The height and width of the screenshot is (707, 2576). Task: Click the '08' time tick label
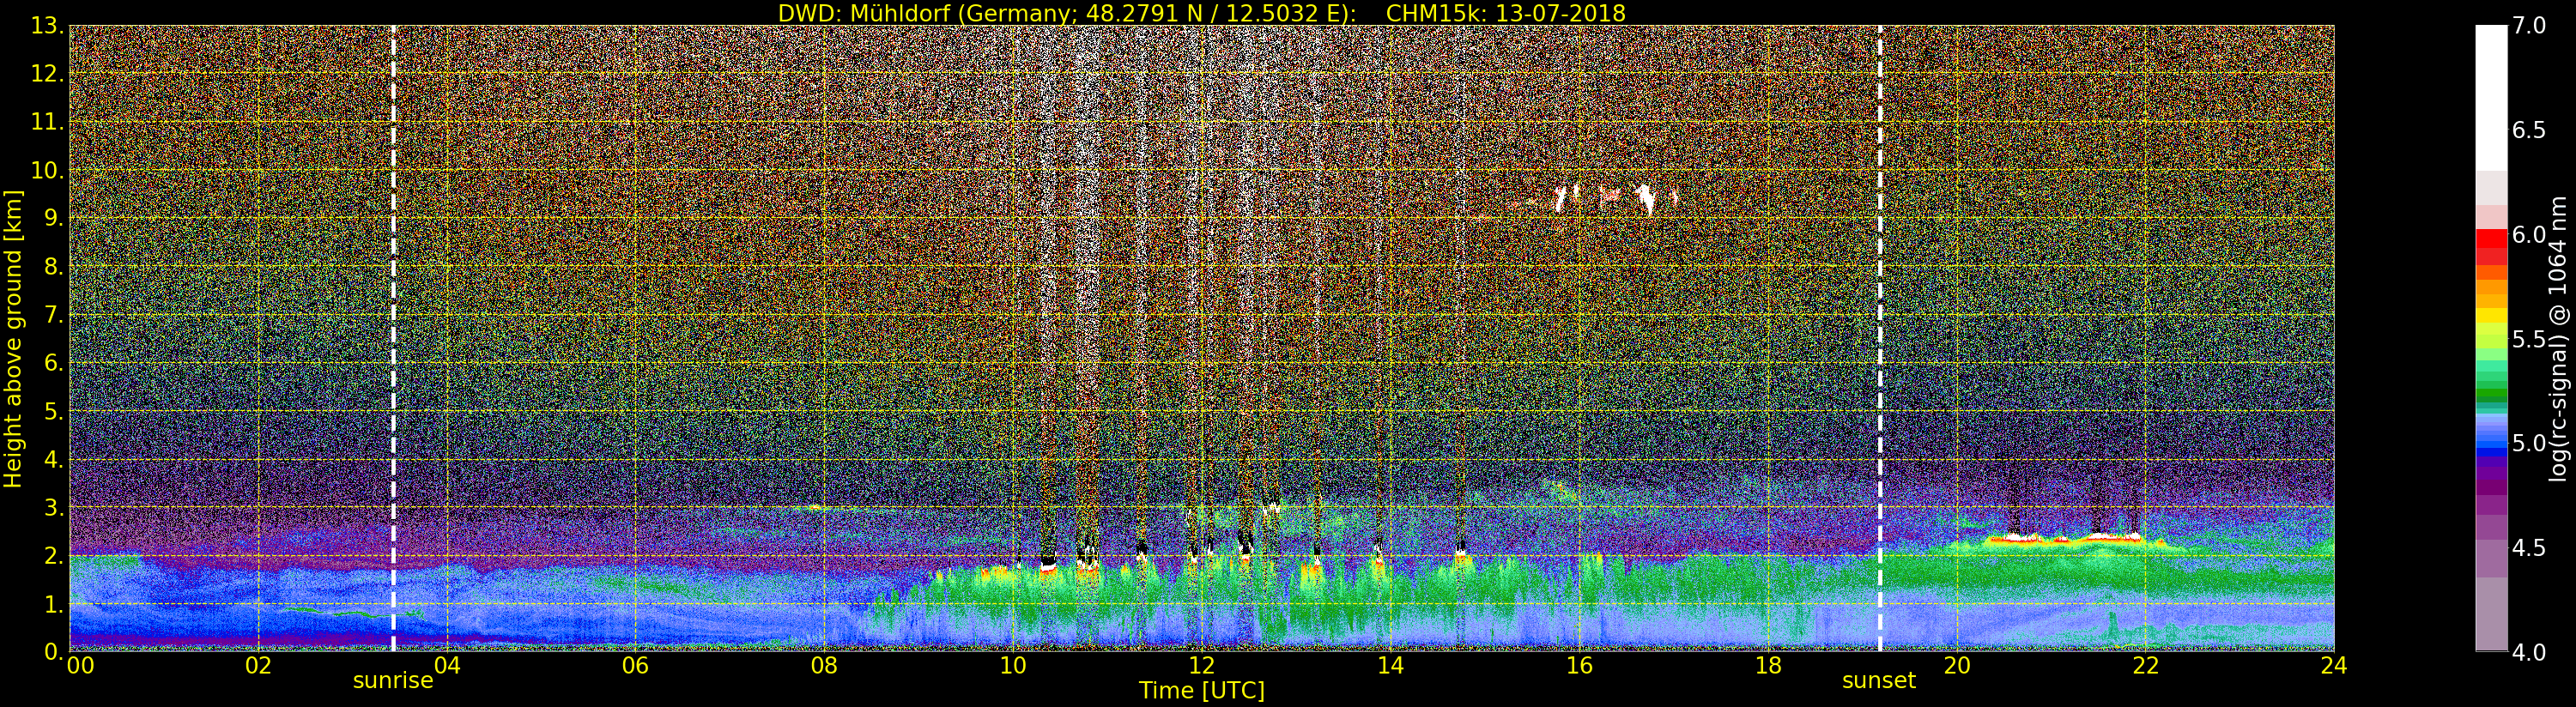click(824, 666)
